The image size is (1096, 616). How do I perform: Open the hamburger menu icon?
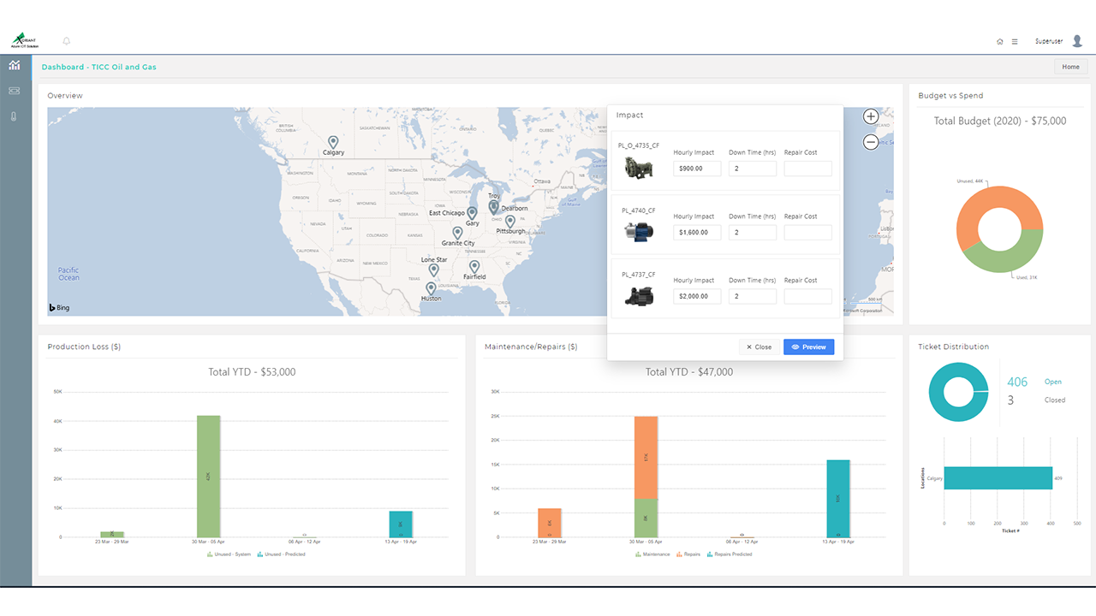tap(1015, 41)
